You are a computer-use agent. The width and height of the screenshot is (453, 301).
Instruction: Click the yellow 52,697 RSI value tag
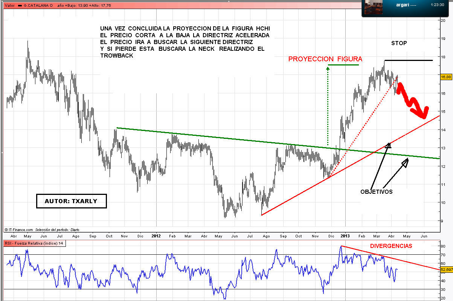tap(446, 269)
